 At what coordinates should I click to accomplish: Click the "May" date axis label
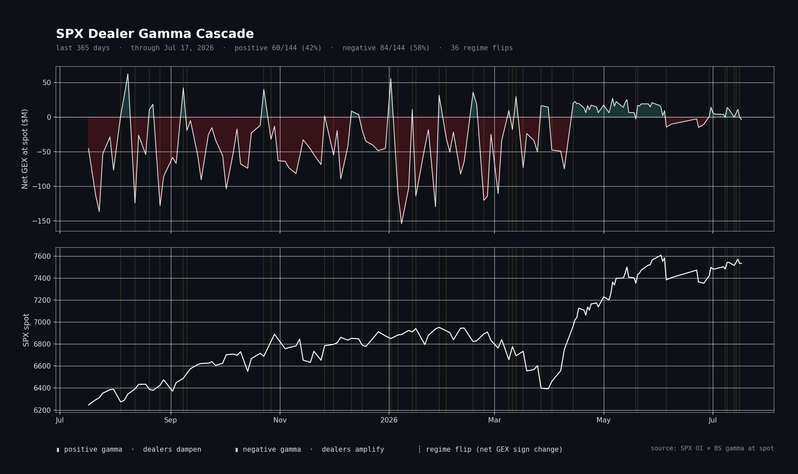click(x=604, y=420)
